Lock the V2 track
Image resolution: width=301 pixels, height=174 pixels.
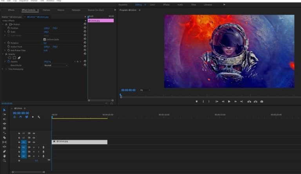coord(19,138)
